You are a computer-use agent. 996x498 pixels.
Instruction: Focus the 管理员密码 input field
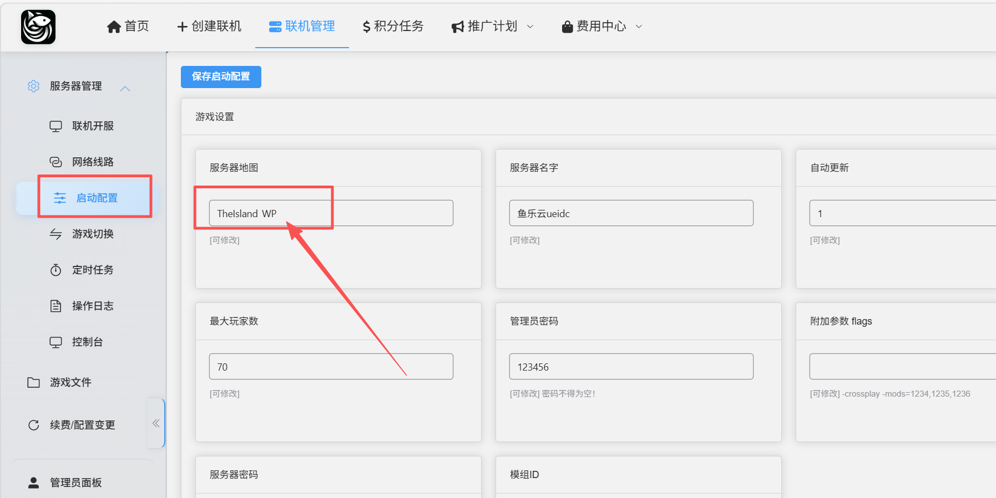pos(631,367)
